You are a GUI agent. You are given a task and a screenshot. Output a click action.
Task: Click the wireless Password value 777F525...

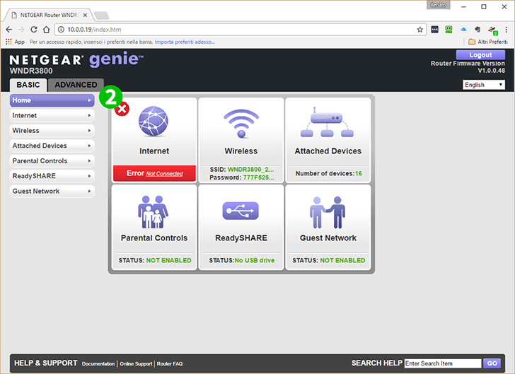point(258,177)
